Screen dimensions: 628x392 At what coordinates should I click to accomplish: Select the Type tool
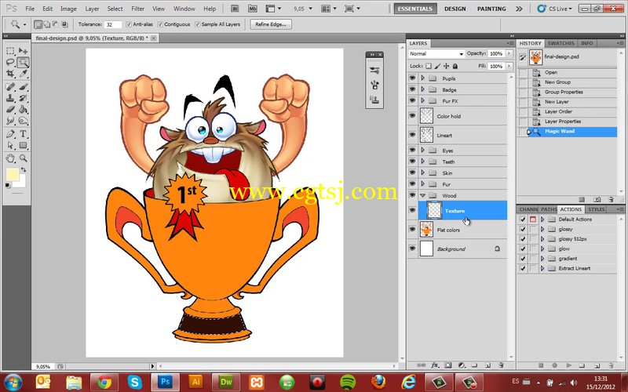tap(23, 134)
